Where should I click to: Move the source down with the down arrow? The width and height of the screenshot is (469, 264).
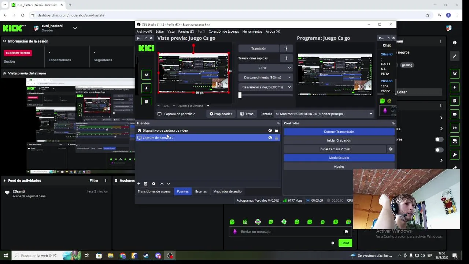[169, 184]
